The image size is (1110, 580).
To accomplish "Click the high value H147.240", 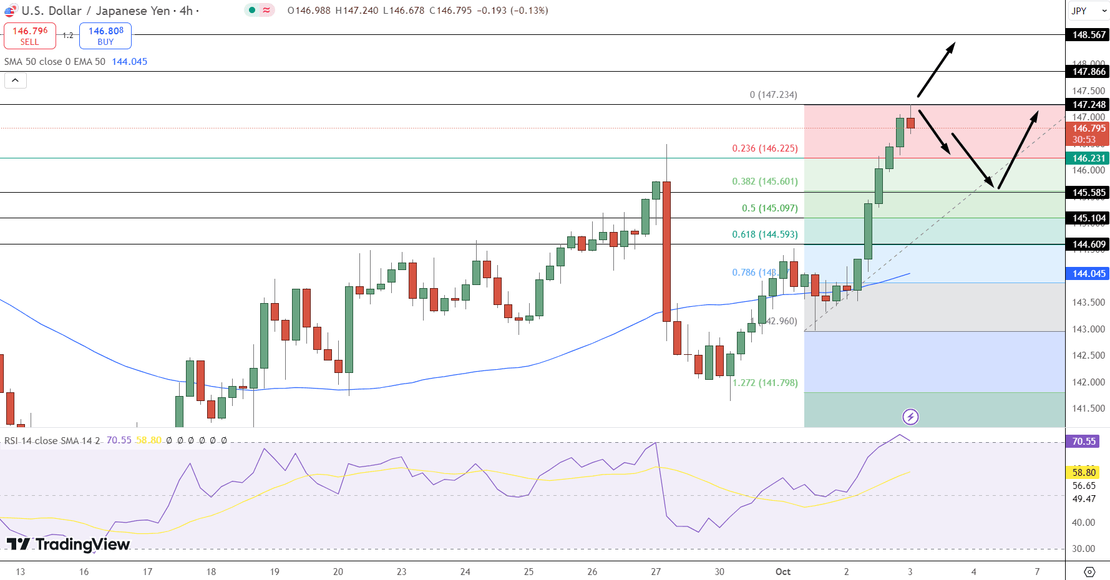I will tap(357, 11).
